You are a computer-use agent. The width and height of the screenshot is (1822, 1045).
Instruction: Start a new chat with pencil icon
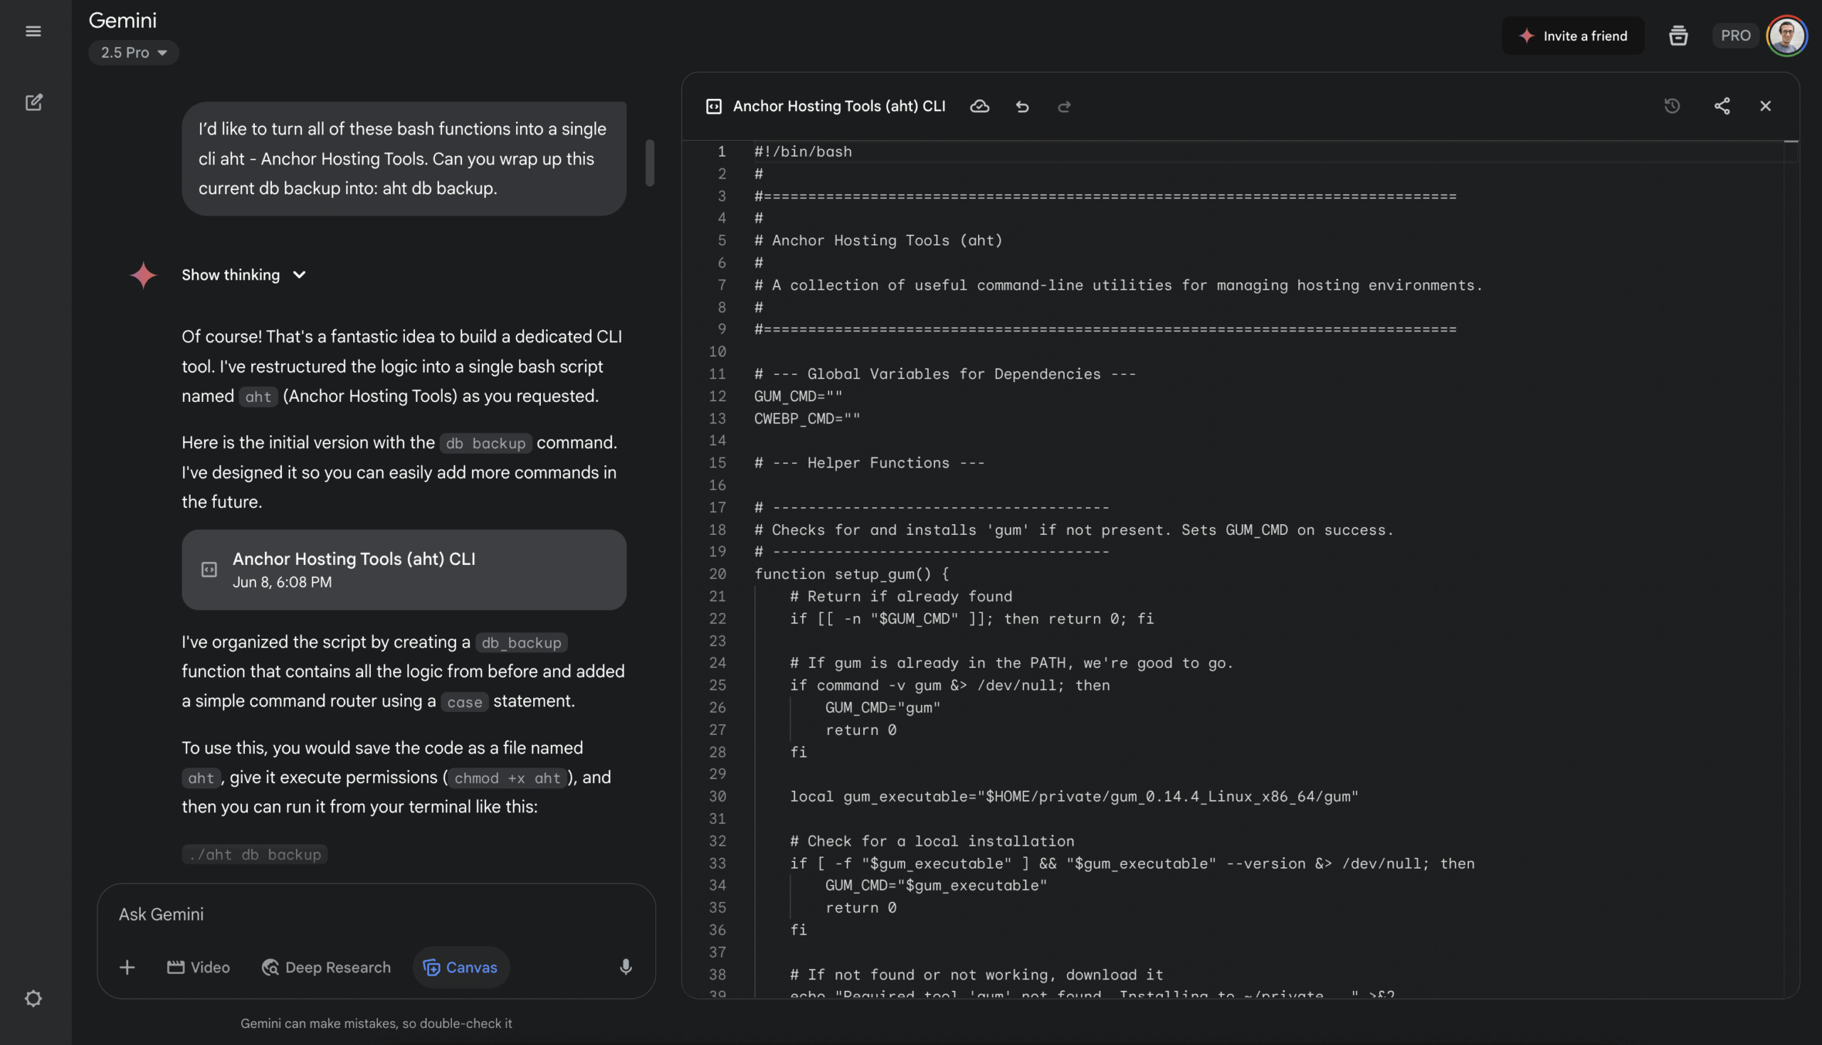tap(33, 102)
